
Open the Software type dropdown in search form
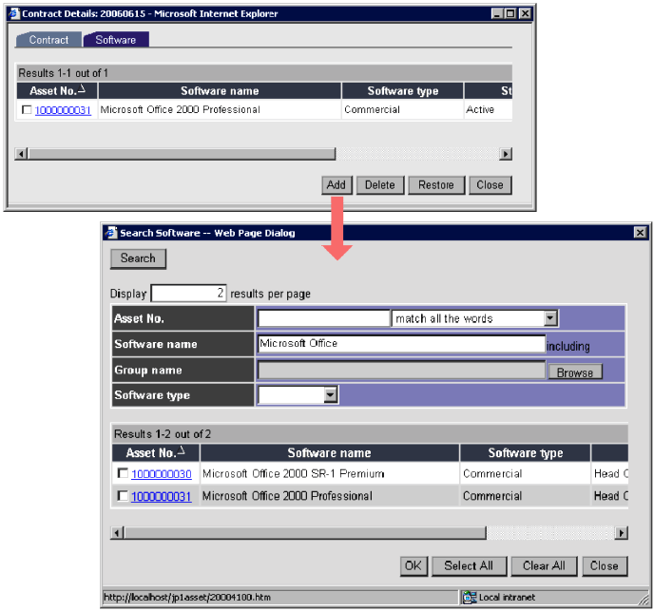click(330, 394)
